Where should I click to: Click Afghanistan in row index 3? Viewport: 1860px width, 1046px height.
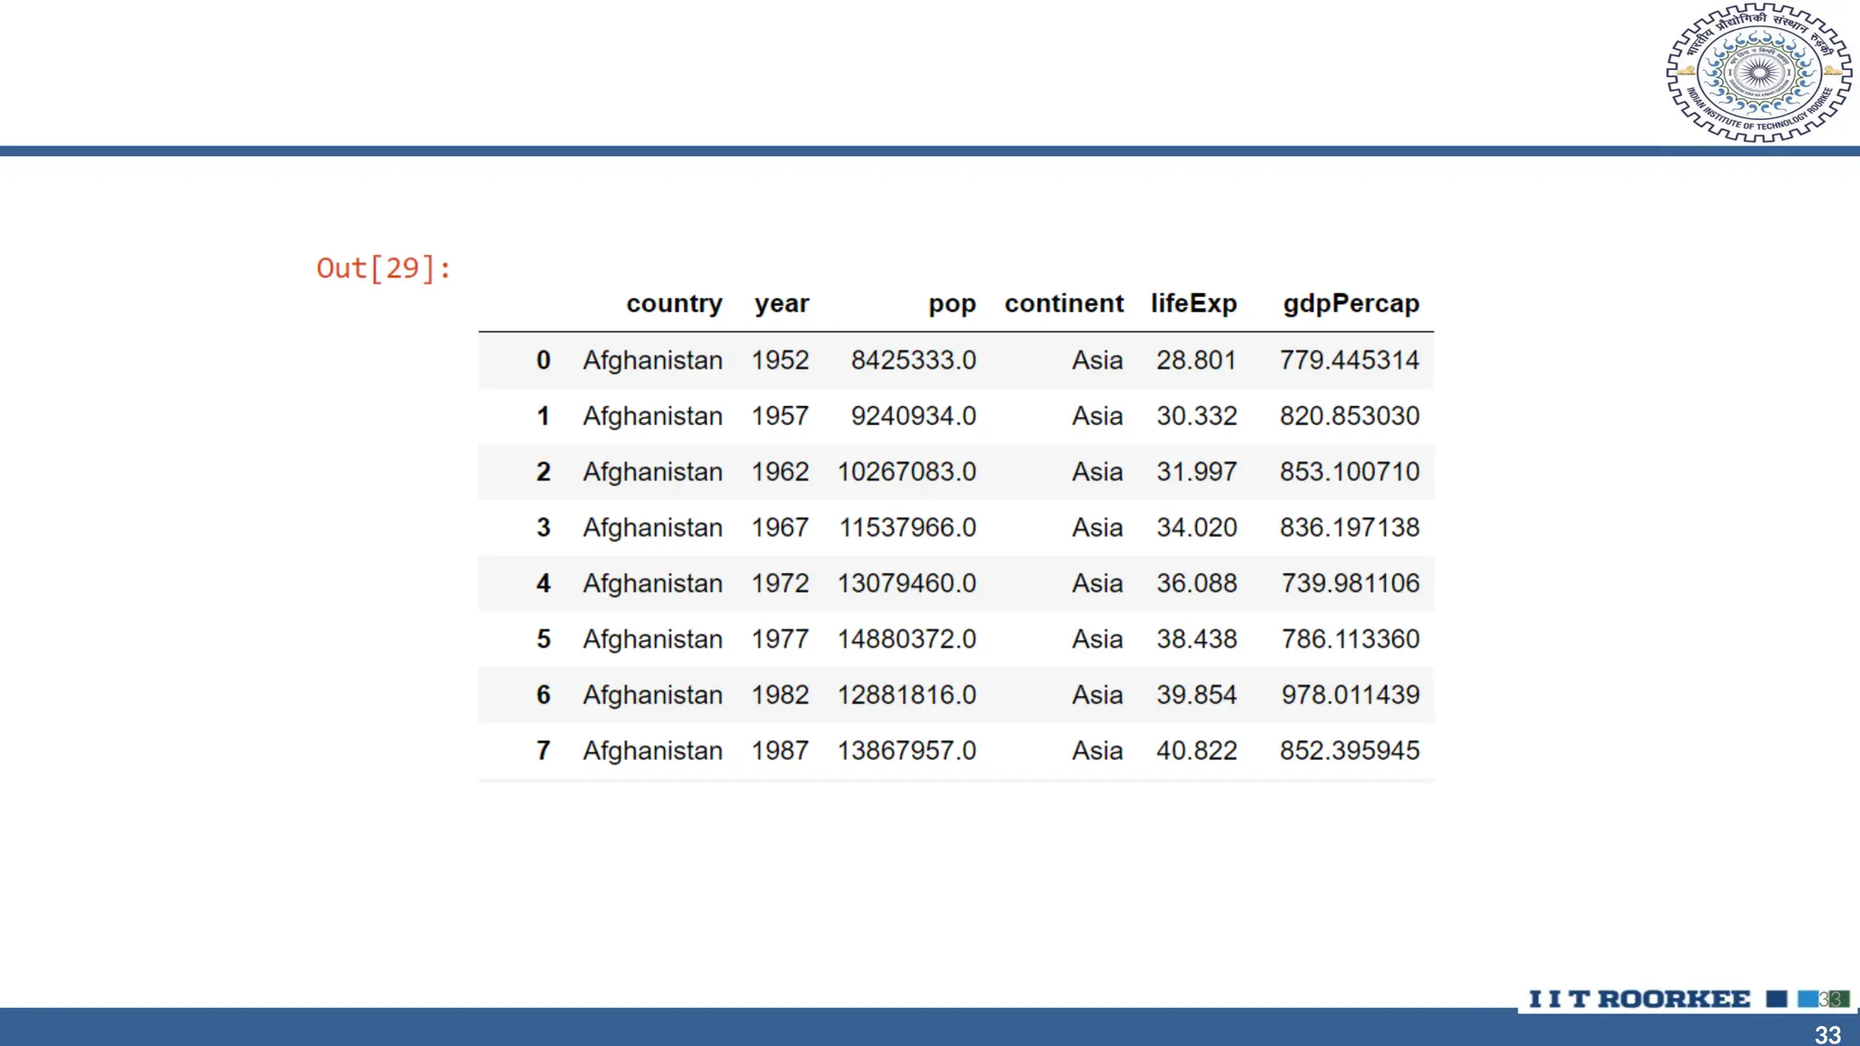(652, 528)
